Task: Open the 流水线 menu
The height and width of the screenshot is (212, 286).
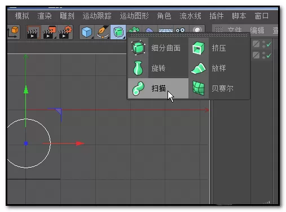Action: coord(190,16)
